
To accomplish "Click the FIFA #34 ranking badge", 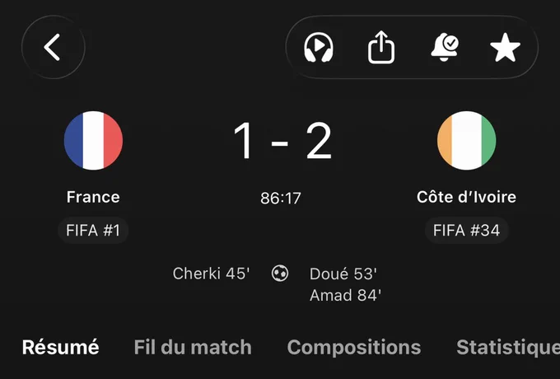I will [466, 231].
